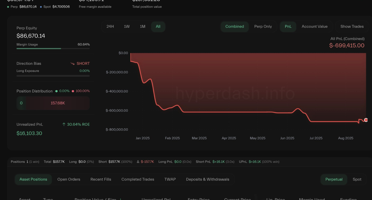Click the Positions 1 (1 win) summary

tap(25, 162)
